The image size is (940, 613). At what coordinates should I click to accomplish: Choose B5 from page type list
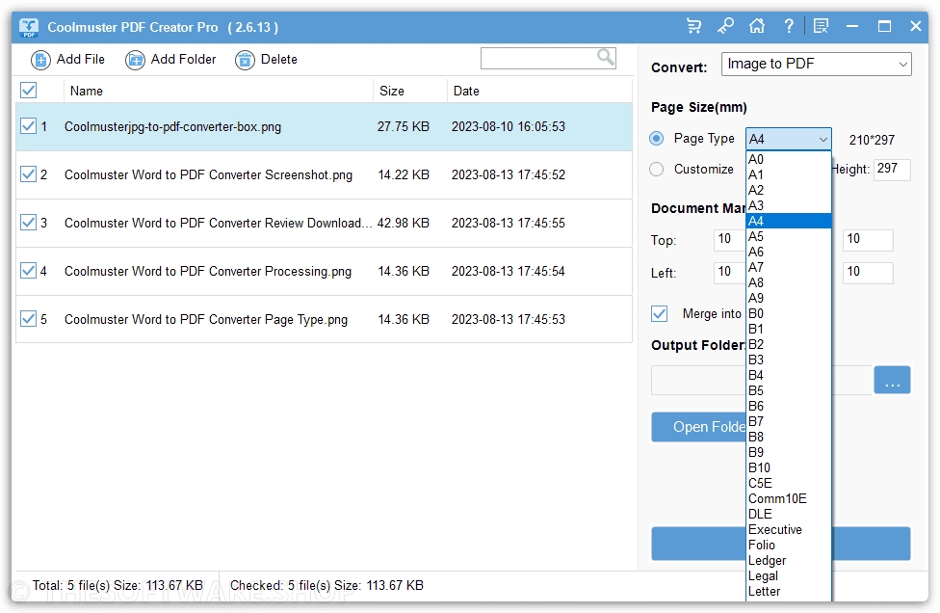coord(789,390)
